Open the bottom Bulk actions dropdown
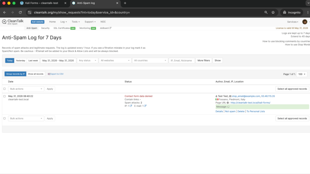The image size is (310, 174). click(x=26, y=118)
